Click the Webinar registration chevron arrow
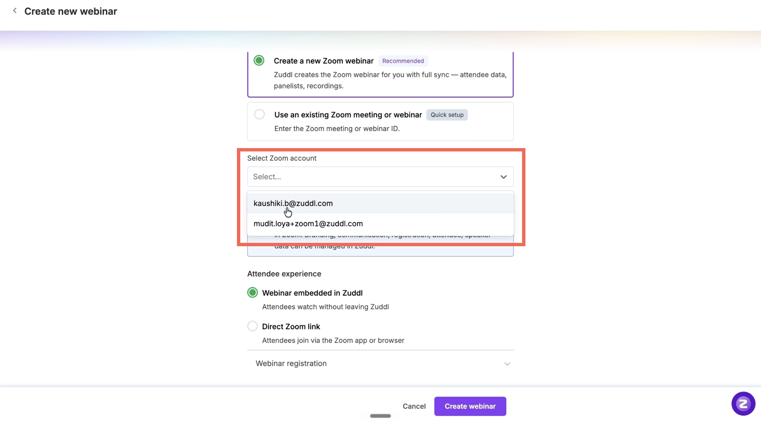761x425 pixels. tap(507, 364)
